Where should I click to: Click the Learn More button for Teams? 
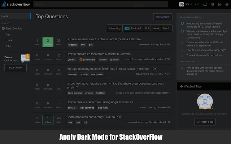15,68
